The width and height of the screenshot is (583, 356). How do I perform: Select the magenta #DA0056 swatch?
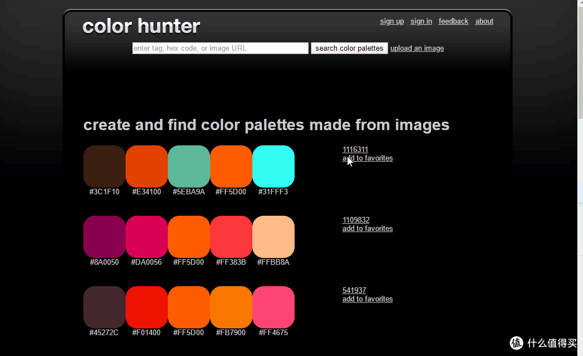[x=146, y=237]
